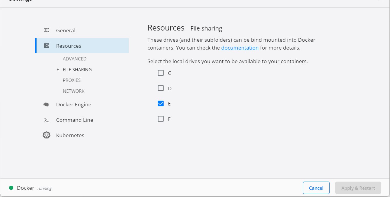Click the Kubernetes helm wheel icon
Image resolution: width=390 pixels, height=197 pixels.
click(46, 135)
